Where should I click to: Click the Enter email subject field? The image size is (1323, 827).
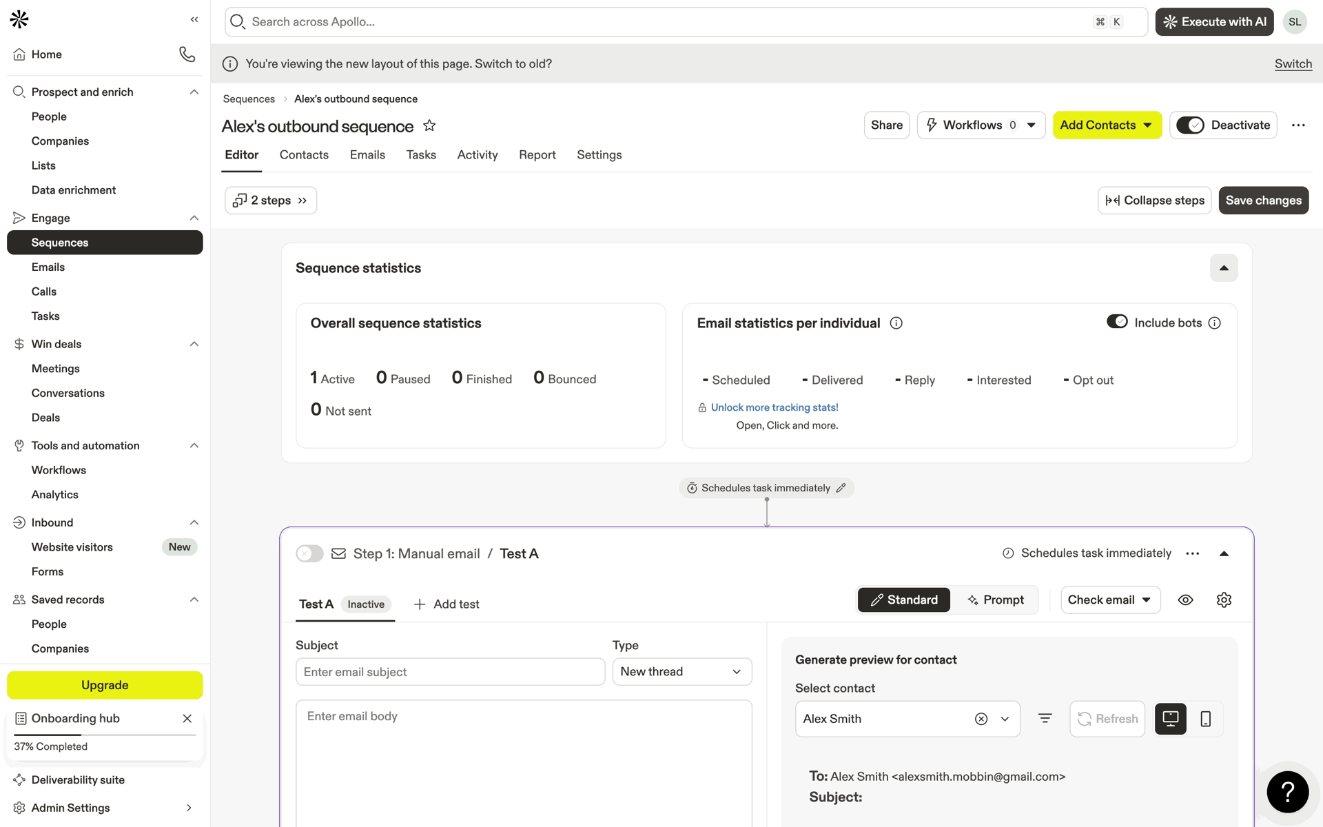coord(451,672)
